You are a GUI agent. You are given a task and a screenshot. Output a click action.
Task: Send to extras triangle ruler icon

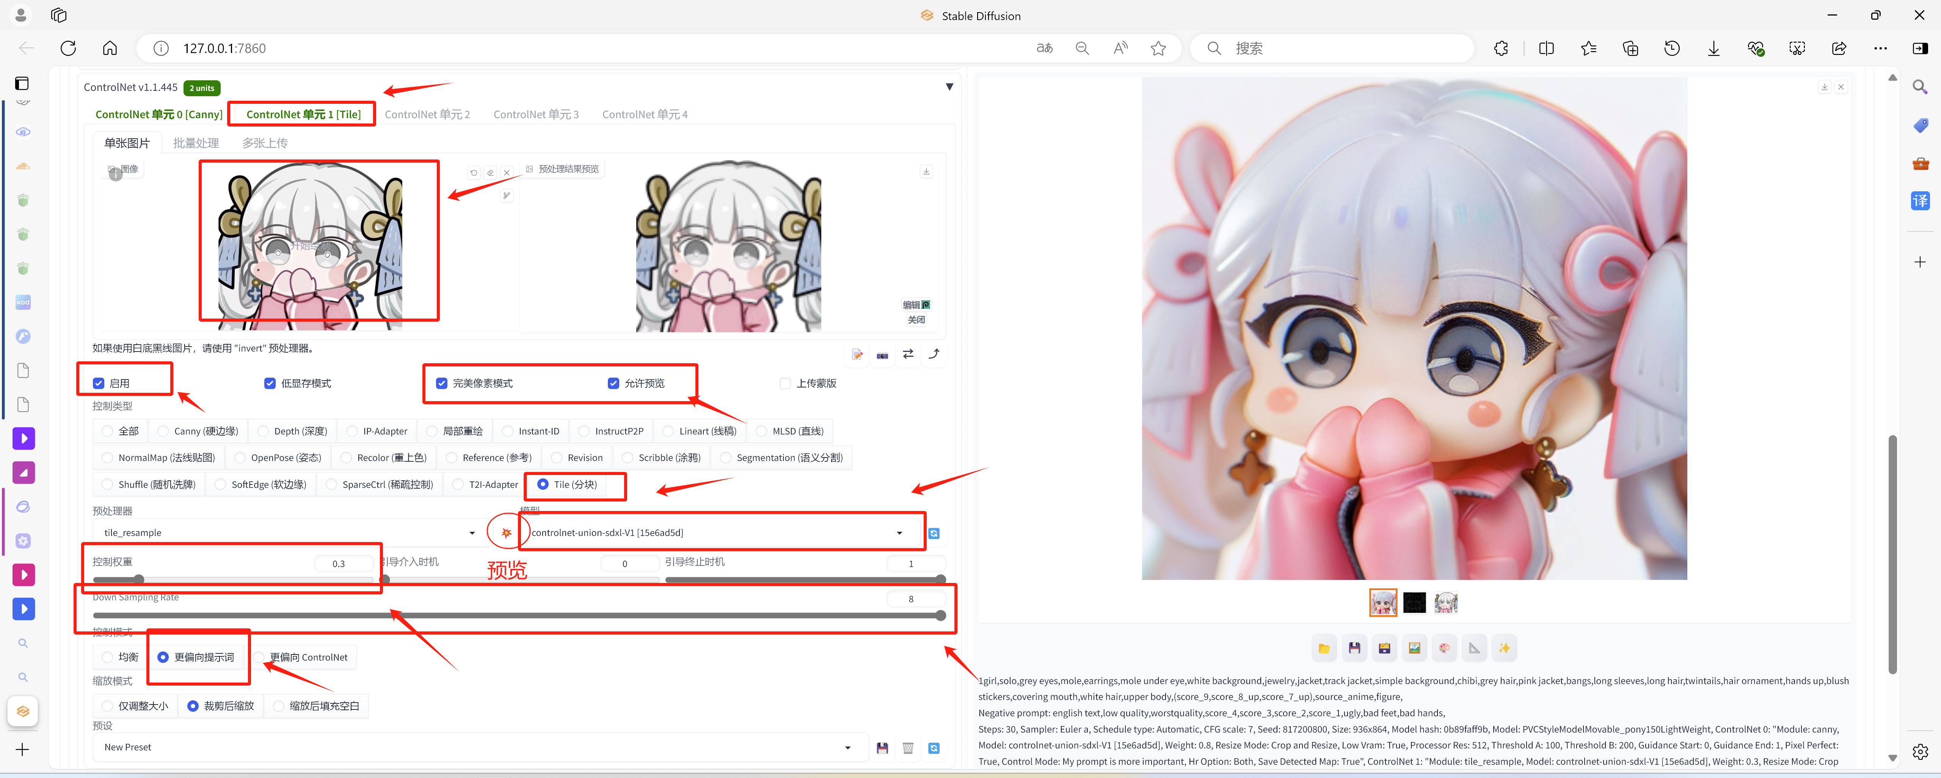(x=1475, y=648)
